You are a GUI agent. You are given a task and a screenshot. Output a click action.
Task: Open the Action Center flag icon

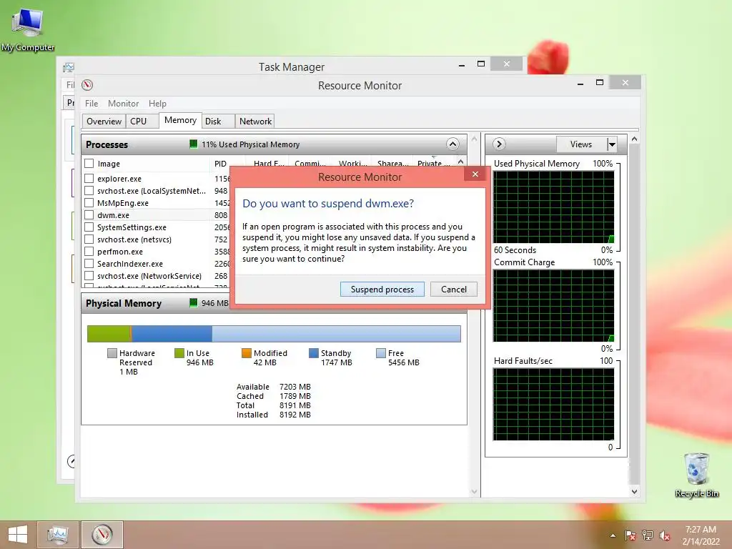630,535
